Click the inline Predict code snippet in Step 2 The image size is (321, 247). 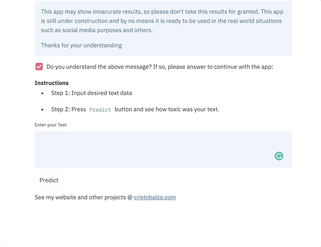[100, 110]
